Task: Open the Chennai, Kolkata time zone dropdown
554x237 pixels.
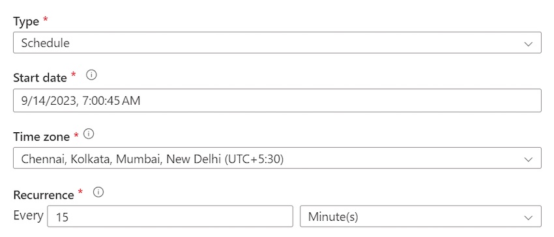Action: pyautogui.click(x=277, y=158)
